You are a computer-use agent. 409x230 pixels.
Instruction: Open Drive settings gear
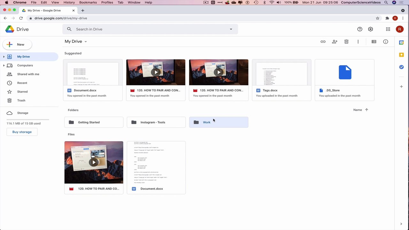370,29
